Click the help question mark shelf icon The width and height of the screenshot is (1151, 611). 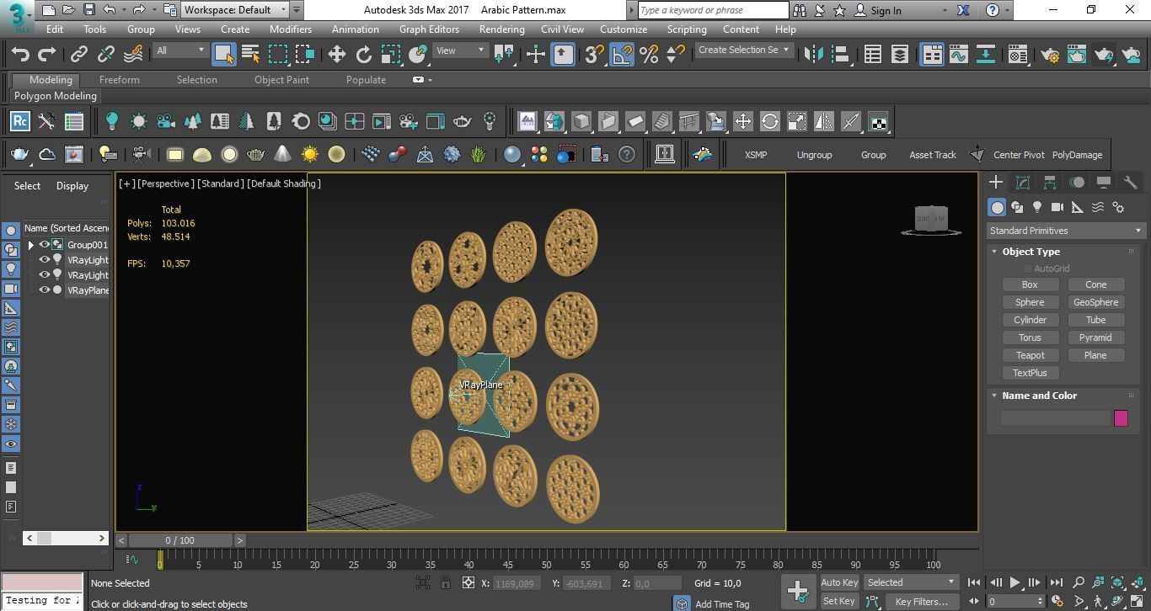627,154
